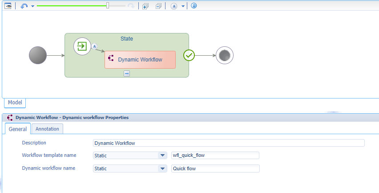Open the Model tab
Screen dimensions: 379x193
click(15, 103)
